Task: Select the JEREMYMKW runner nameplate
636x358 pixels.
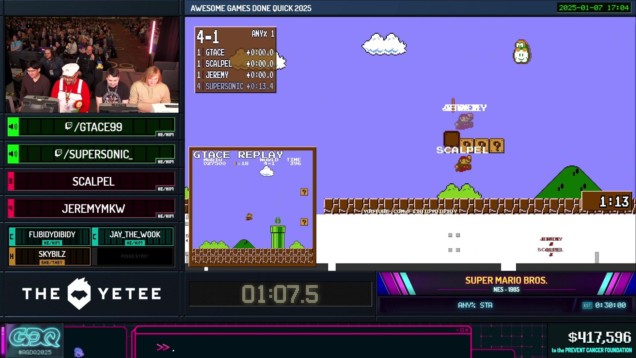Action: [91, 208]
